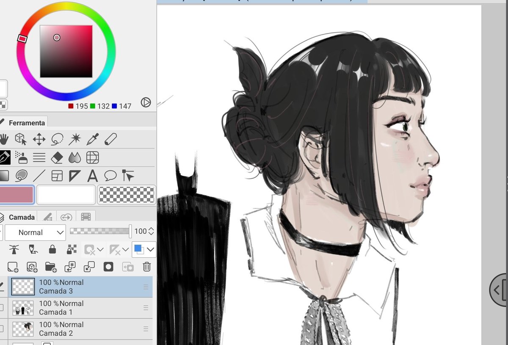Screen dimensions: 508x345
Task: Create a new layer folder
Action: pyautogui.click(x=51, y=267)
